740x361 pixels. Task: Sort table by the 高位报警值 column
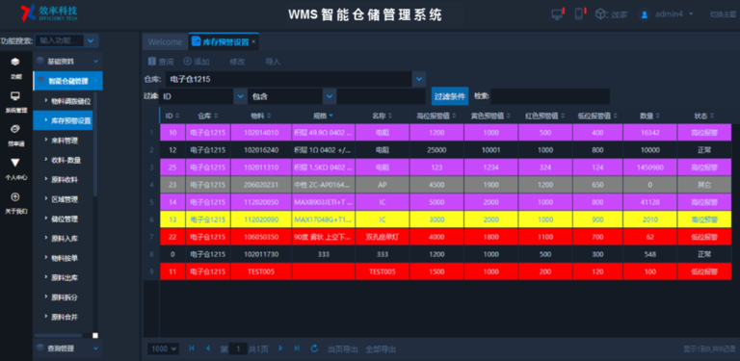[436, 116]
